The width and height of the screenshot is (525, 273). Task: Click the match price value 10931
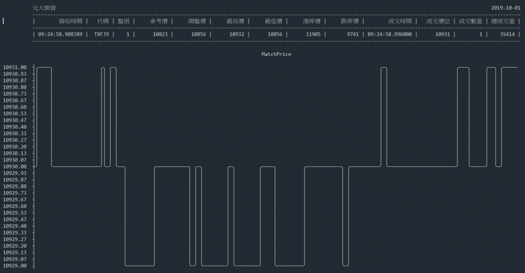[x=442, y=34]
